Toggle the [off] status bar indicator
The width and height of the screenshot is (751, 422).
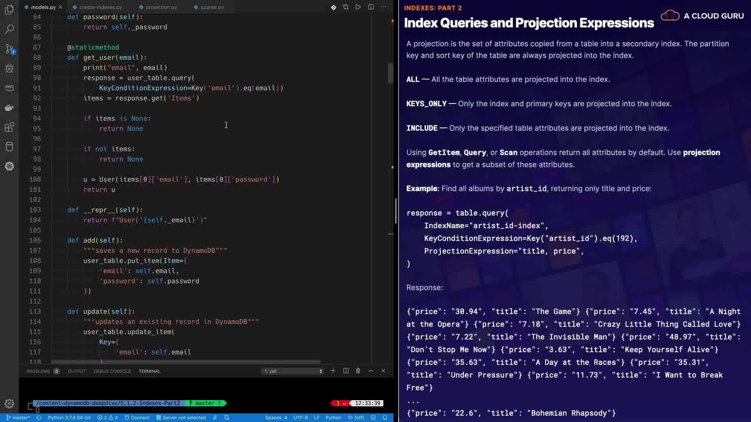point(356,418)
